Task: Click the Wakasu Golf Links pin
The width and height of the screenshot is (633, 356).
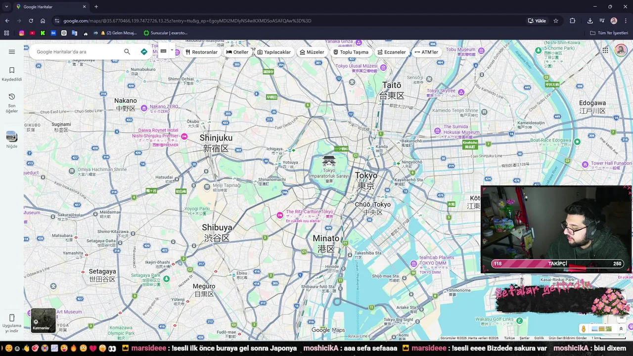Action: (x=519, y=321)
